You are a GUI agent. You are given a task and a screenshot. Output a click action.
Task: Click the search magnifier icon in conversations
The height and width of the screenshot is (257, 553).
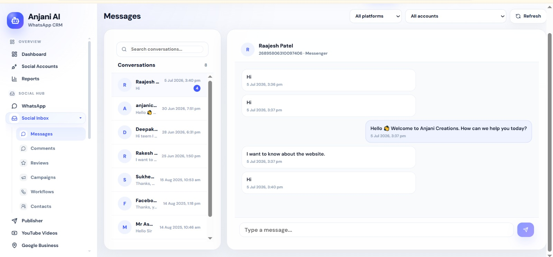coord(124,49)
